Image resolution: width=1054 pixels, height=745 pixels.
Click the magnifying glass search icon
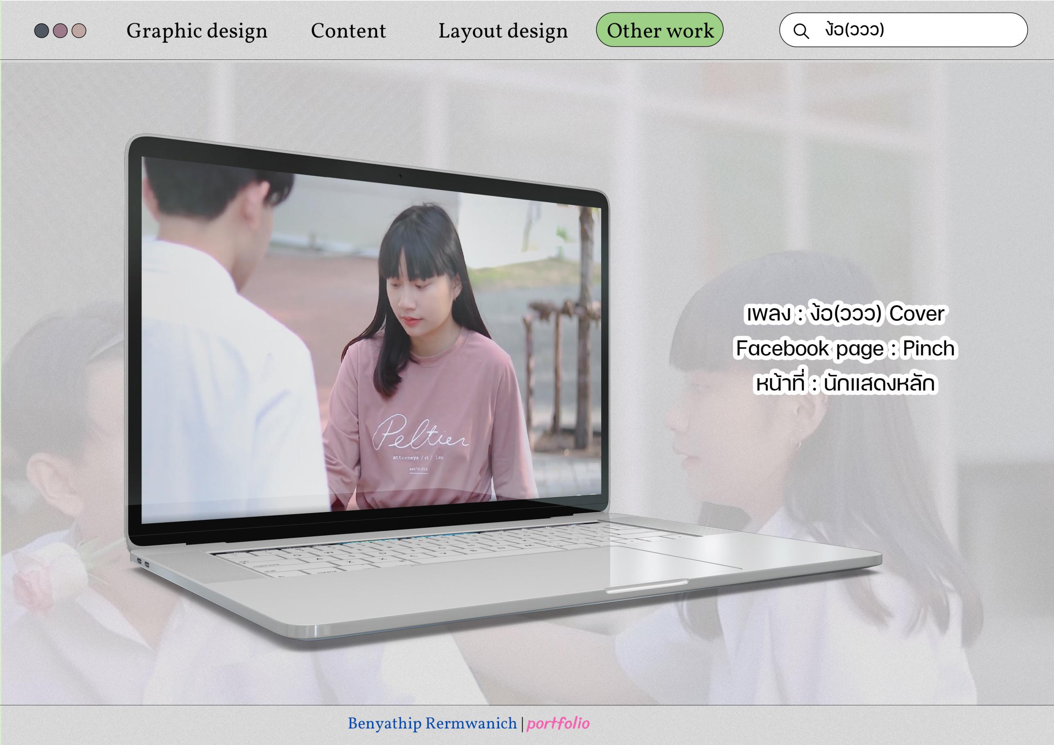801,31
